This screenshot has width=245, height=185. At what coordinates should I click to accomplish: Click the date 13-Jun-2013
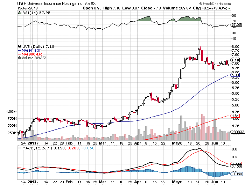tap(27, 8)
